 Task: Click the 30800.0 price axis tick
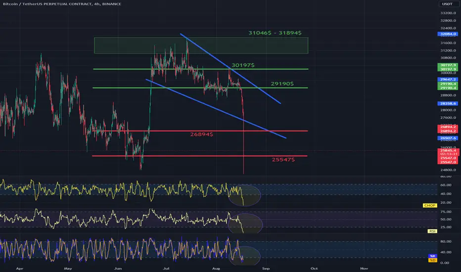coord(448,58)
